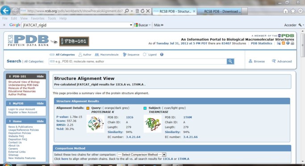Click the blue search magnifier button
This screenshot has height=166, width=305.
click(x=230, y=62)
